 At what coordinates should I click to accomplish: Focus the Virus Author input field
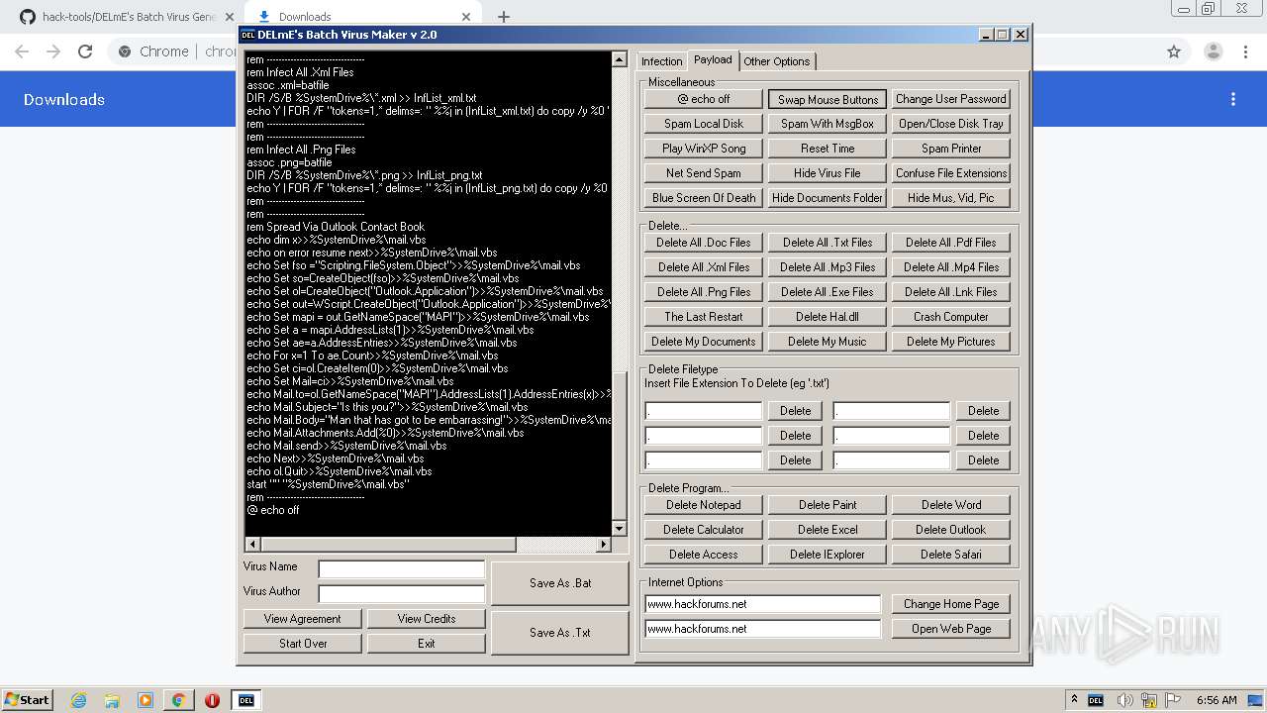pyautogui.click(x=402, y=594)
